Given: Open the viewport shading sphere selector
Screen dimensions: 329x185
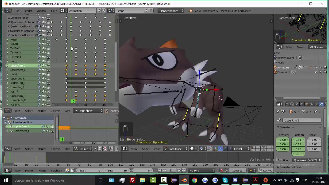Looking at the screenshot, I should tap(194, 149).
